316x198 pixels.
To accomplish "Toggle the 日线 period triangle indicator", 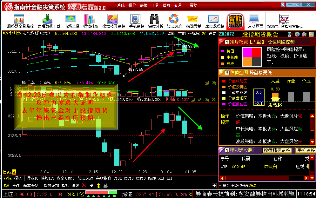I will pyautogui.click(x=14, y=172).
